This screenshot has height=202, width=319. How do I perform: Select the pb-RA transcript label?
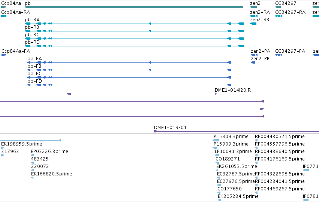coord(32,20)
